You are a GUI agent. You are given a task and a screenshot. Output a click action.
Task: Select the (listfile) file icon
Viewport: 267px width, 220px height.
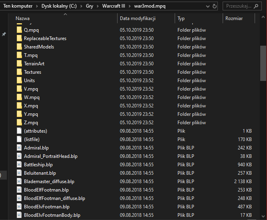click(19, 139)
